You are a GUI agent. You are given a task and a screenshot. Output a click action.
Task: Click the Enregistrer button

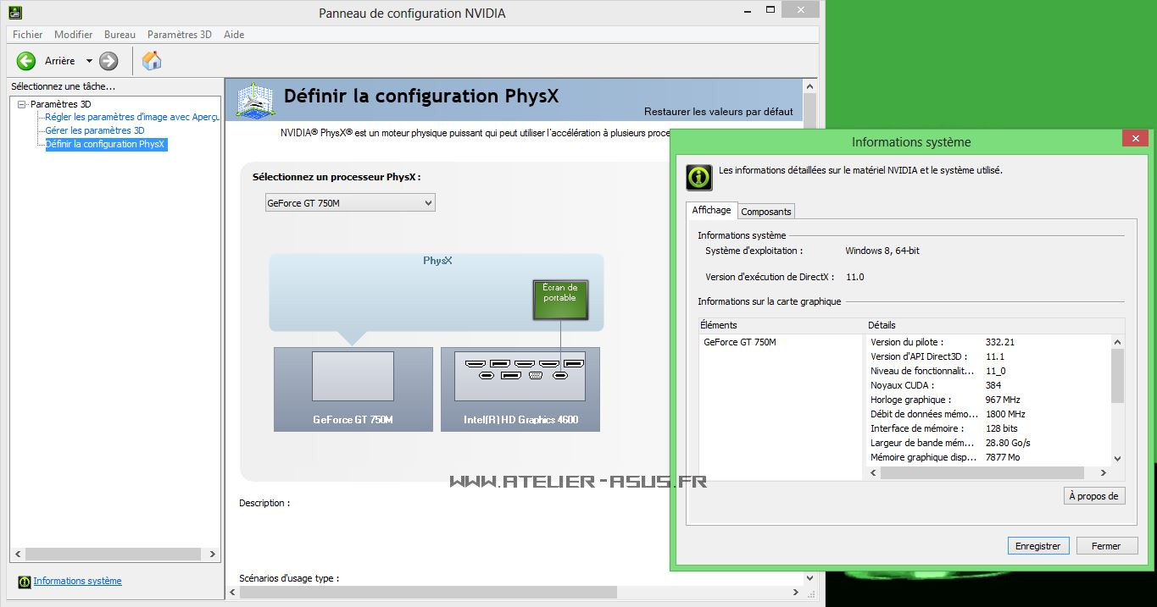click(1037, 546)
